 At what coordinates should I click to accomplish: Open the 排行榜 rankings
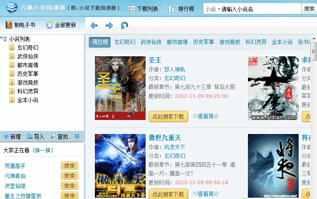point(181,9)
